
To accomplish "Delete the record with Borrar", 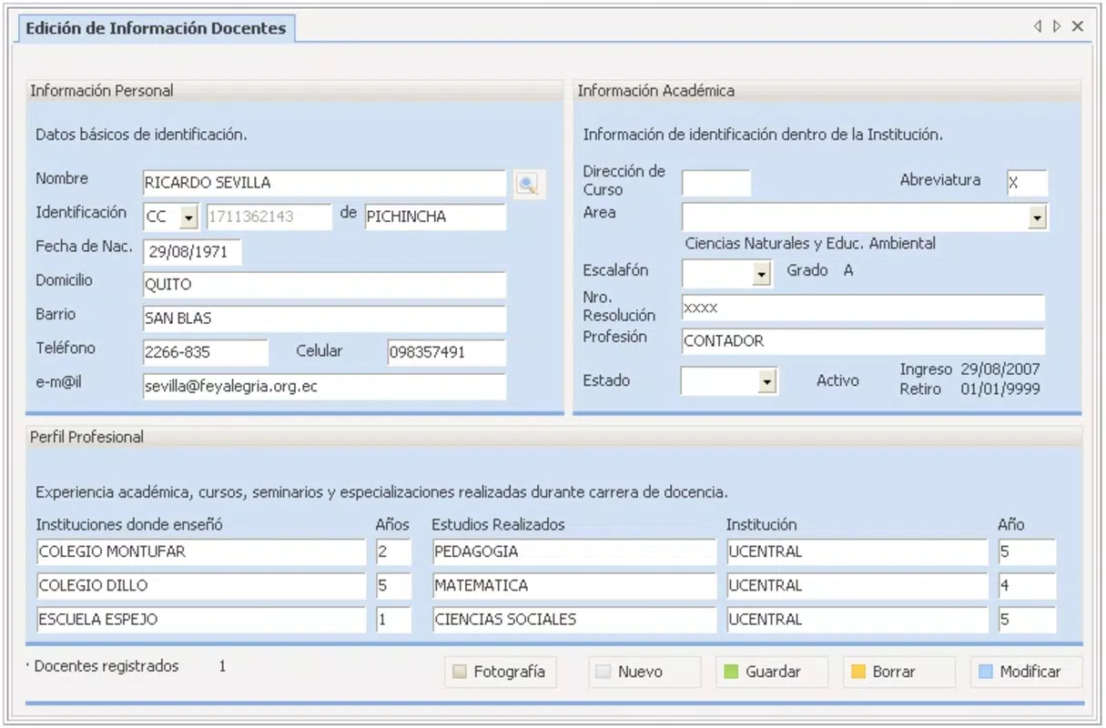I will tap(899, 672).
